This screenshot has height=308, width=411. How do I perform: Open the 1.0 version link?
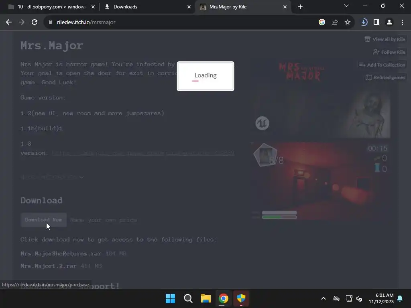click(143, 153)
